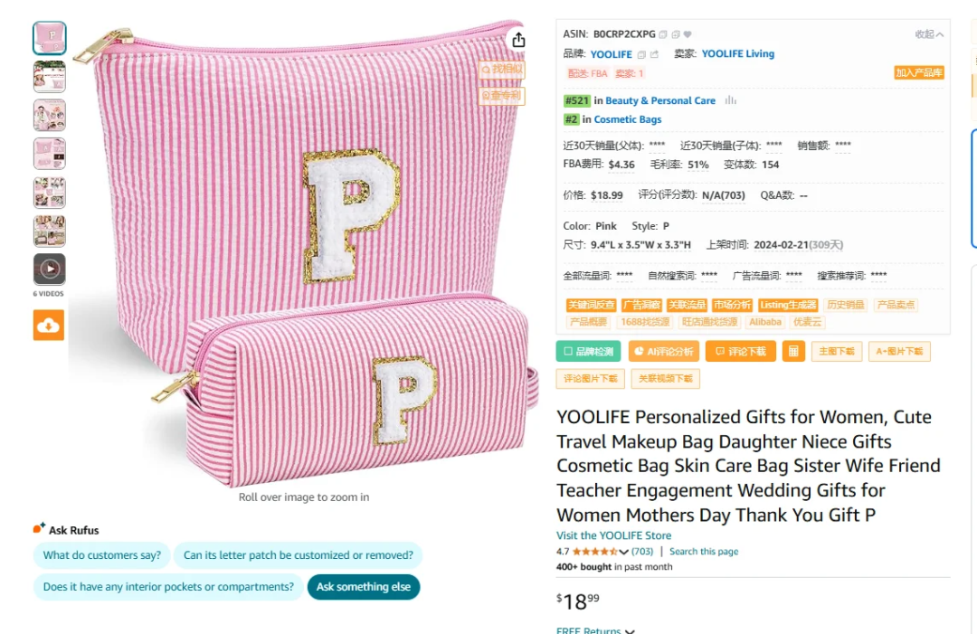Click the export icon next to YOOLIFE brand

[654, 54]
